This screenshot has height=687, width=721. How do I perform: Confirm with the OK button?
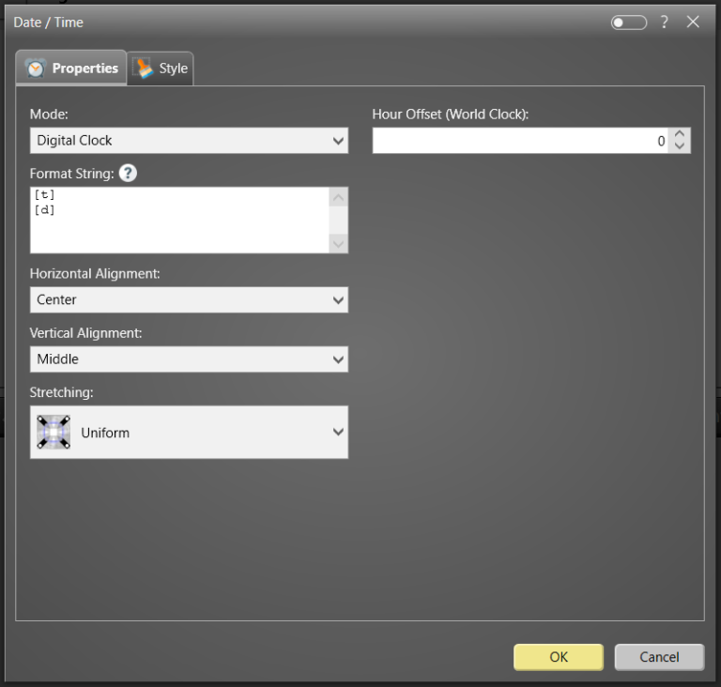(559, 657)
